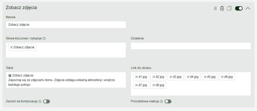
Task: Open help icon next to Priorytetowa reakcja
Action: 161,101
